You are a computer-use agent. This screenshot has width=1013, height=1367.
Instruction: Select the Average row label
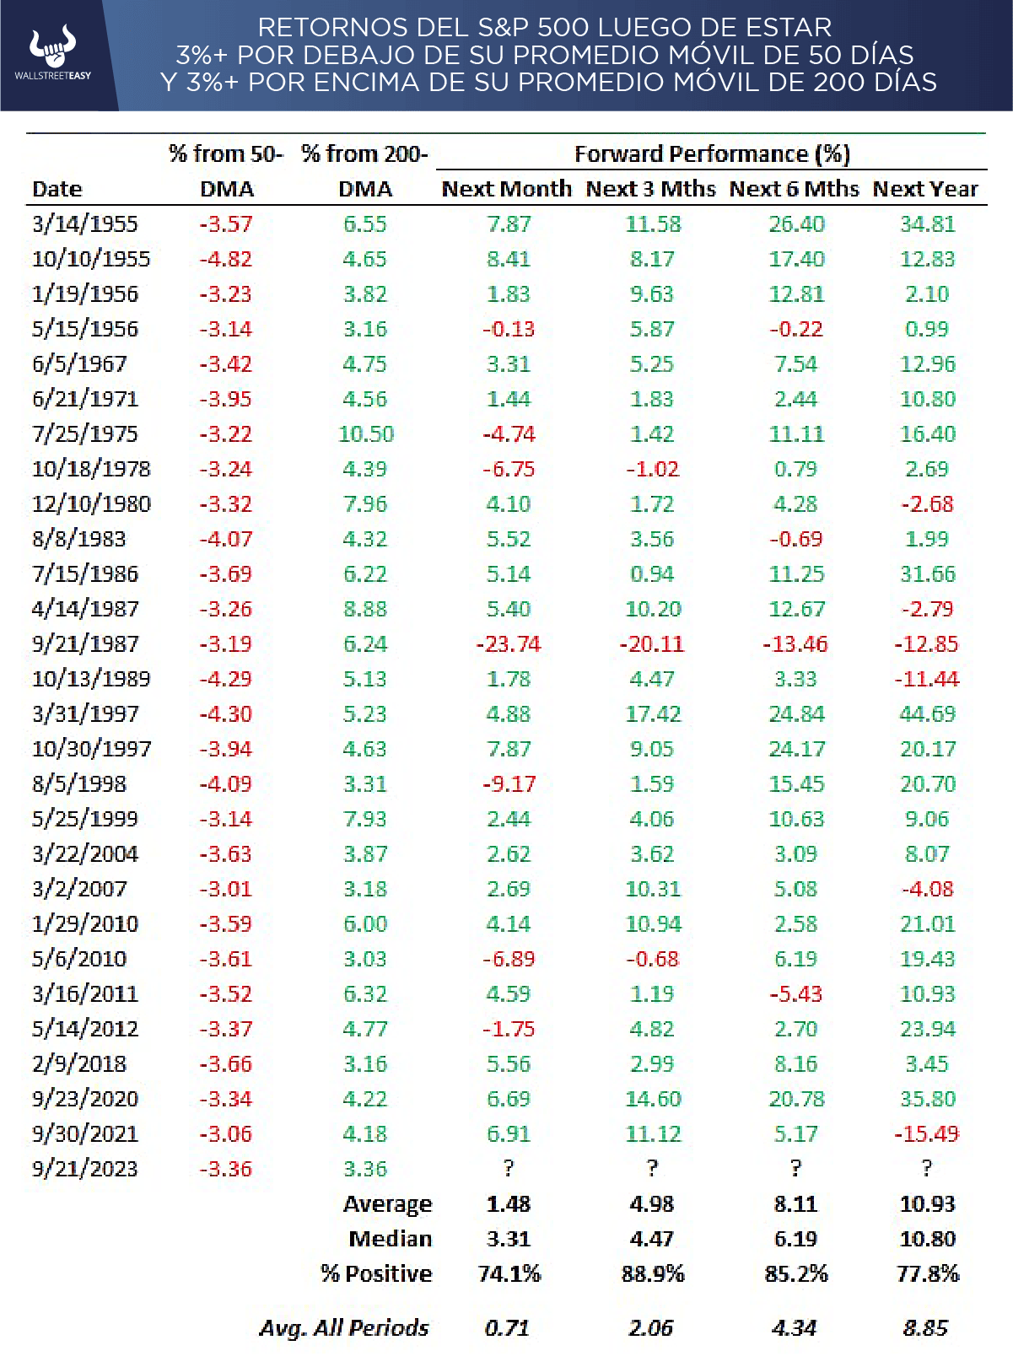[x=387, y=1204]
